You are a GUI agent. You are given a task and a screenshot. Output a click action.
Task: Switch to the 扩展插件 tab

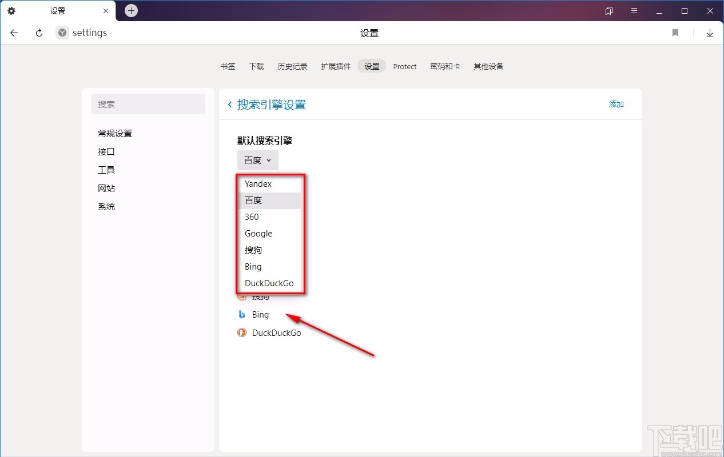point(335,66)
